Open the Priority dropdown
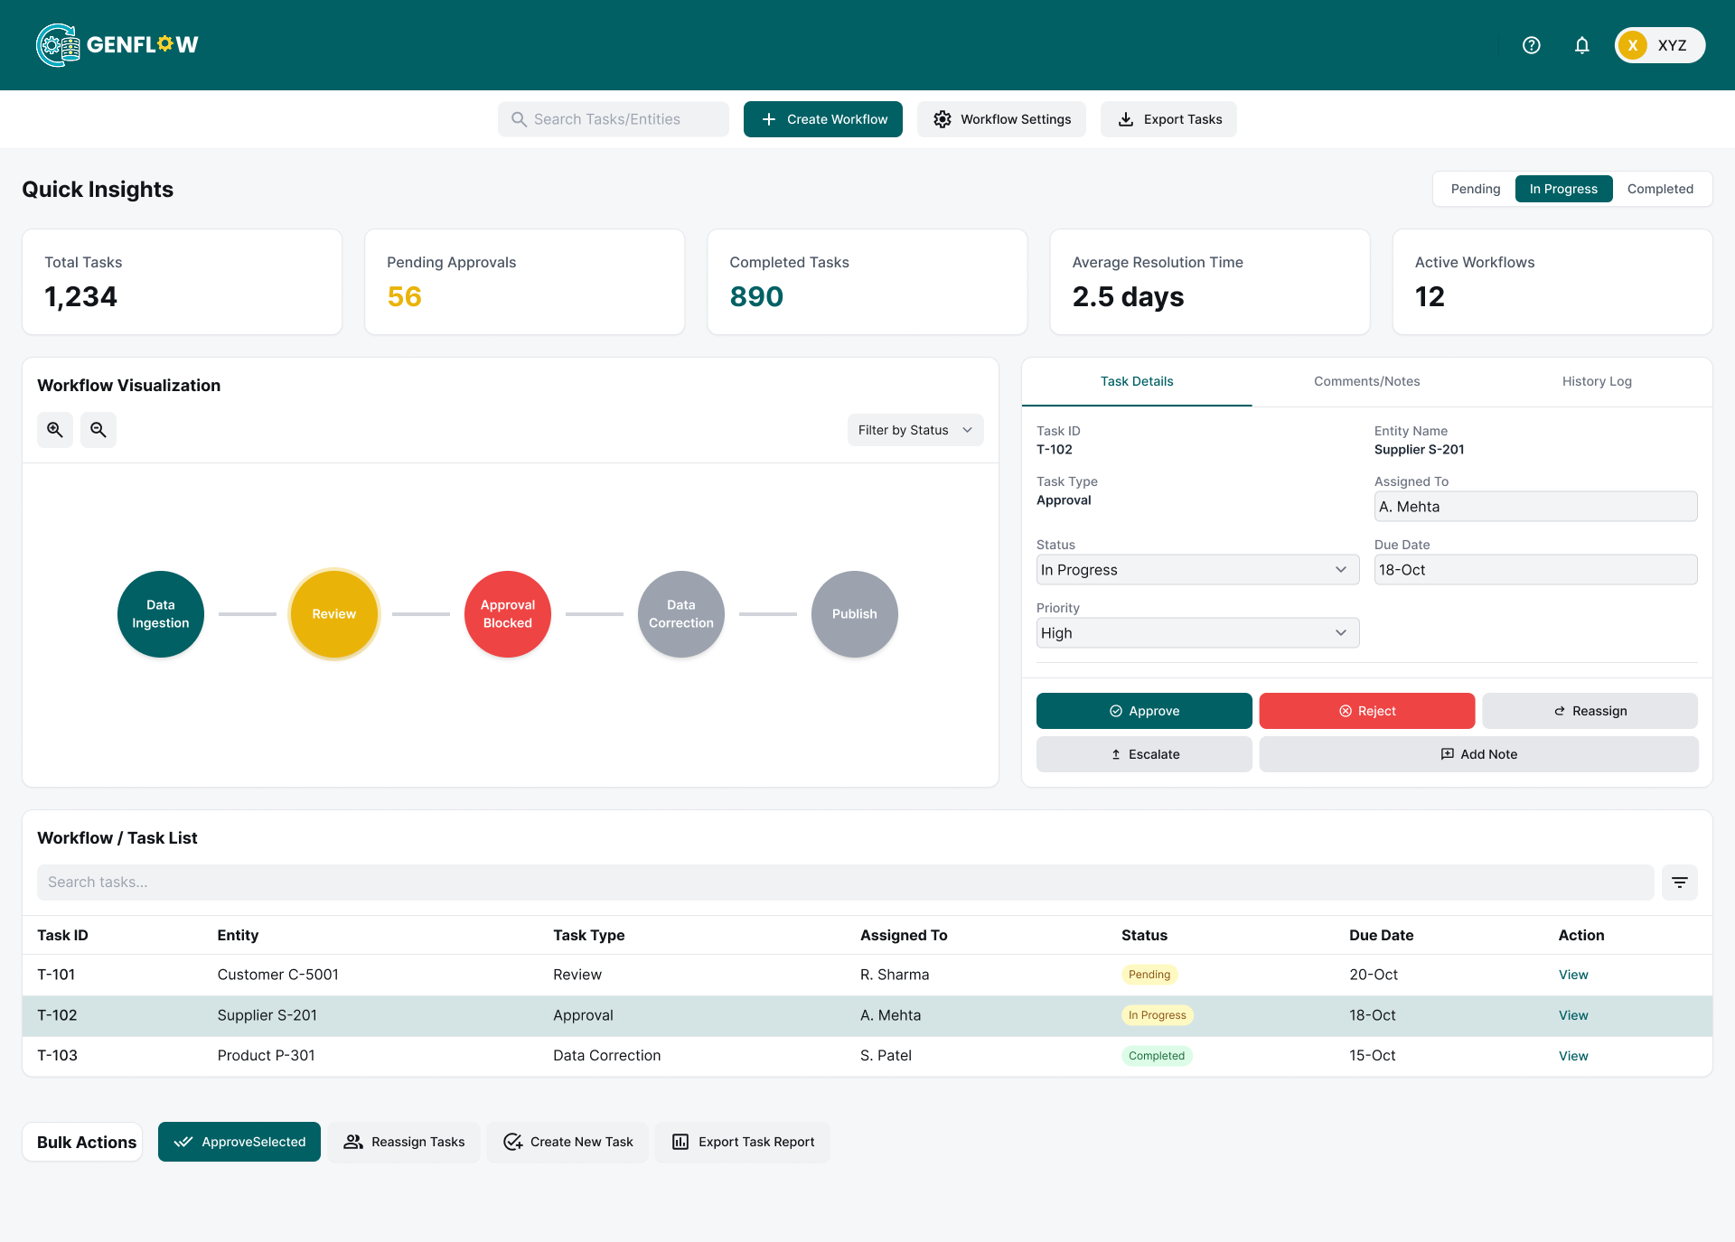Viewport: 1735px width, 1242px height. coord(1197,633)
